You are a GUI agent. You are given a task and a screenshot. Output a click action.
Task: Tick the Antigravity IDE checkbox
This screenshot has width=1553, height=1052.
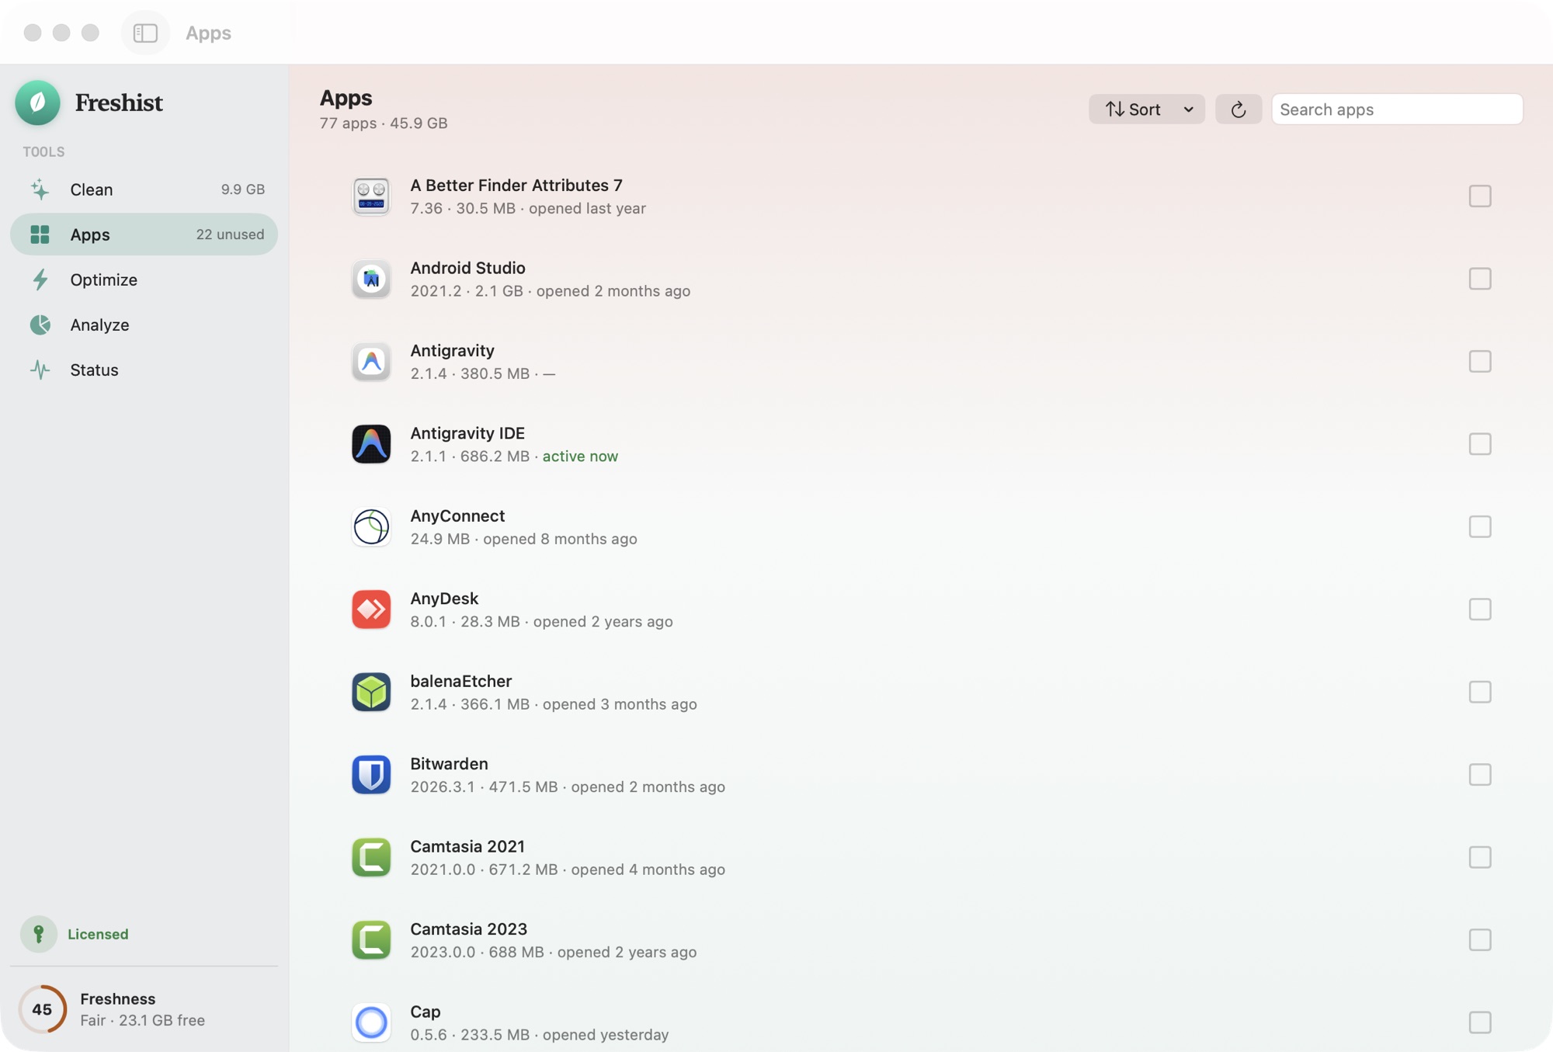[1480, 444]
